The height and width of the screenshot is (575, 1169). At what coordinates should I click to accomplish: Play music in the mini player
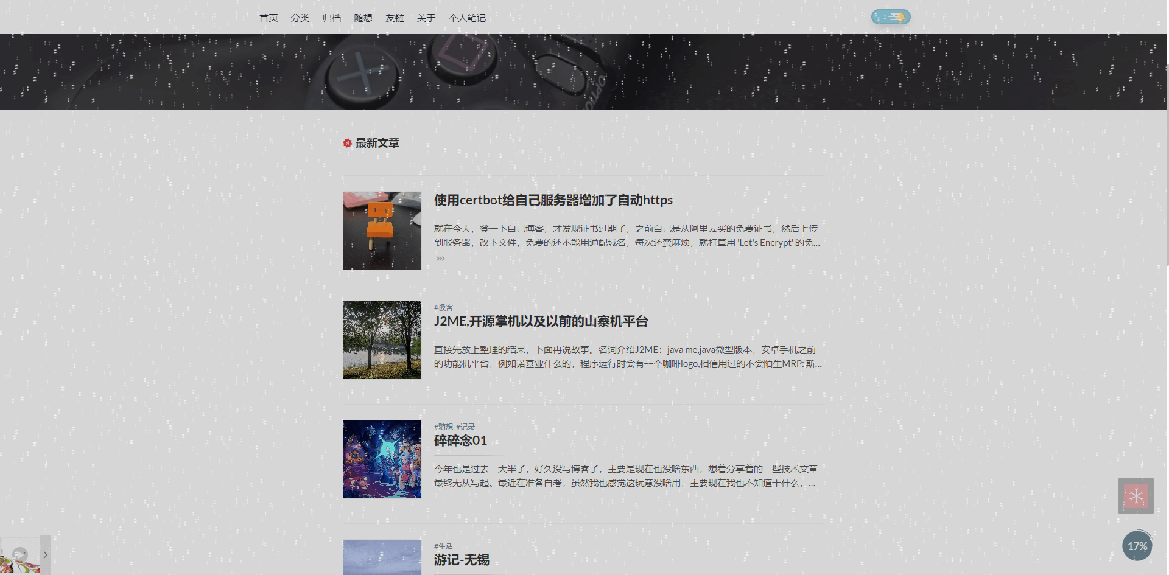point(20,554)
